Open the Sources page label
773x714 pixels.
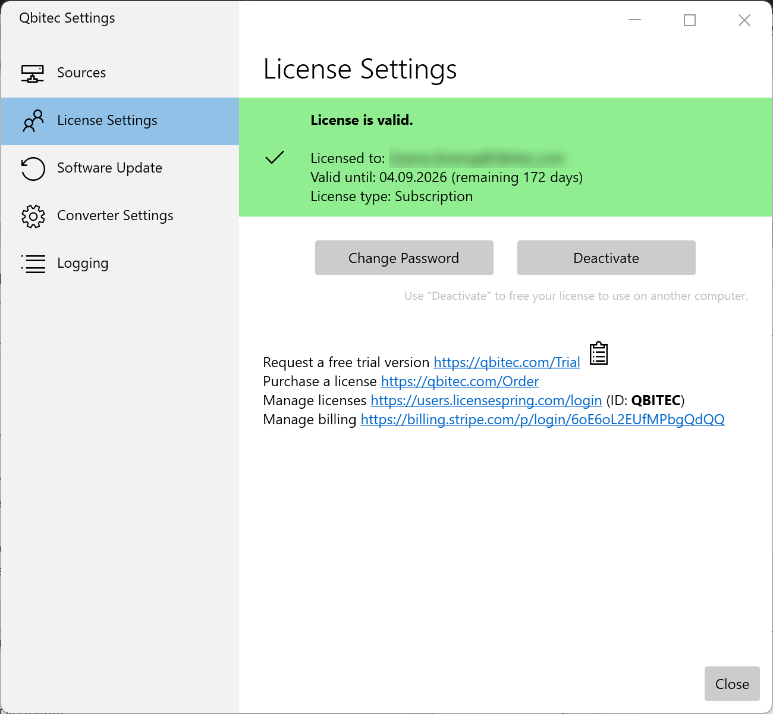pyautogui.click(x=81, y=73)
